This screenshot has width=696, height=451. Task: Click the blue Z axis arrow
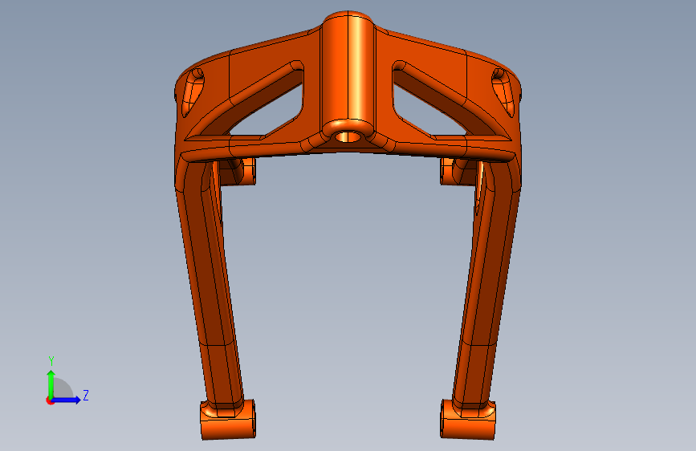tap(67, 400)
